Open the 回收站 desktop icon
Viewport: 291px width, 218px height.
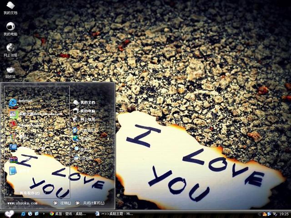tap(10, 72)
